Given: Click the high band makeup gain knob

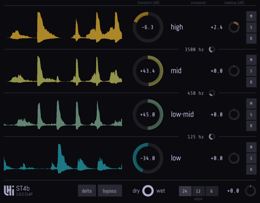Looking at the screenshot, I should click(x=234, y=27).
